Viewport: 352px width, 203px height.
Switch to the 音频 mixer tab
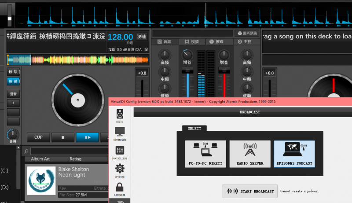coord(164,42)
